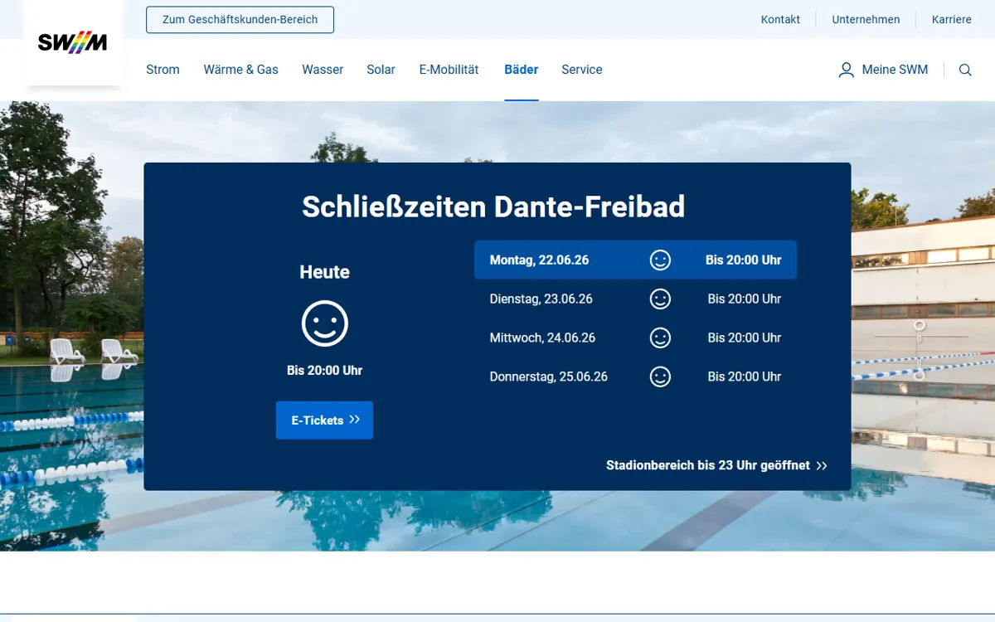
Task: Select Donnerstag, 25.06.26 date
Action: pyautogui.click(x=548, y=377)
